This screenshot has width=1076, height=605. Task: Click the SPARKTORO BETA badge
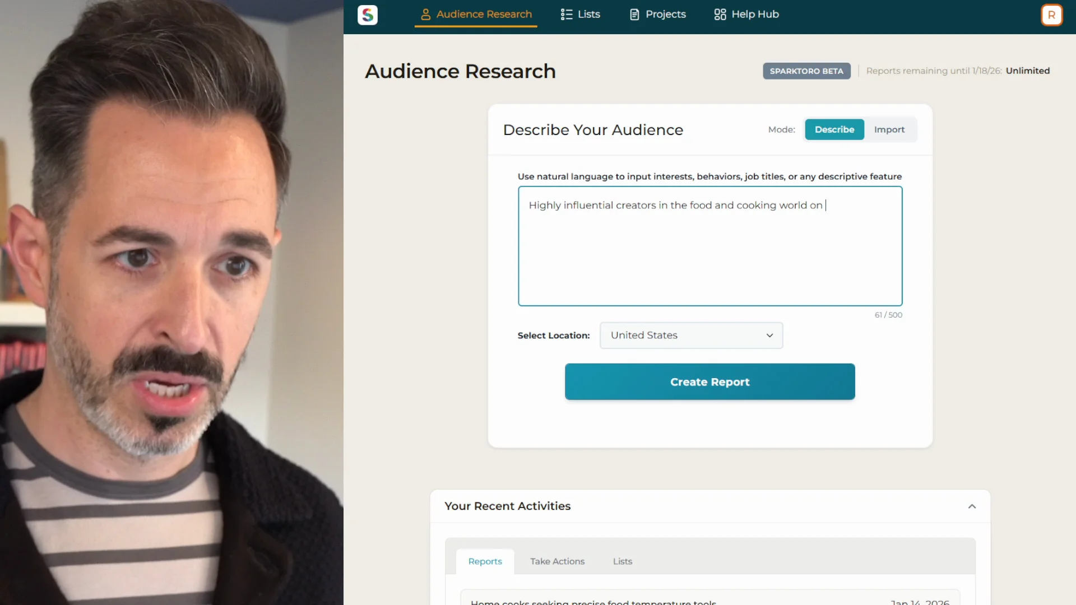point(806,71)
